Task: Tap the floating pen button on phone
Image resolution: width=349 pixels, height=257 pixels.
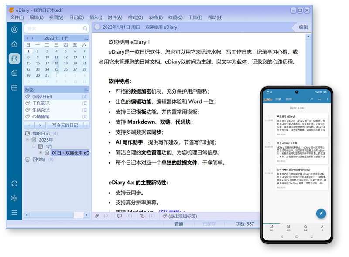Action: click(x=321, y=213)
